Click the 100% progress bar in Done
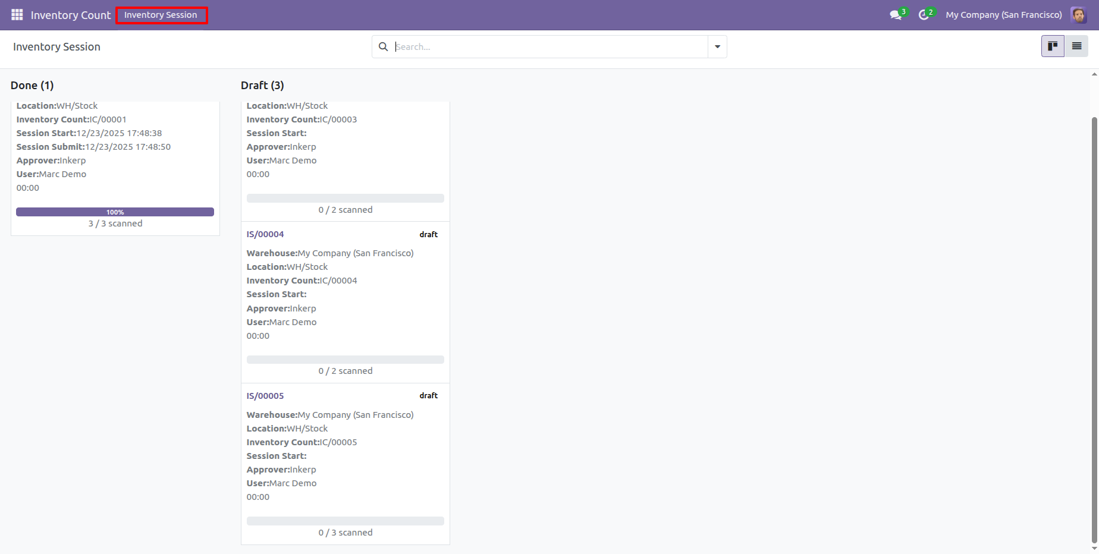The image size is (1099, 554). click(x=115, y=212)
